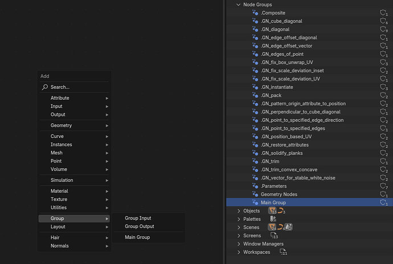
Task: Click the .Composite node group icon
Action: [x=255, y=13]
